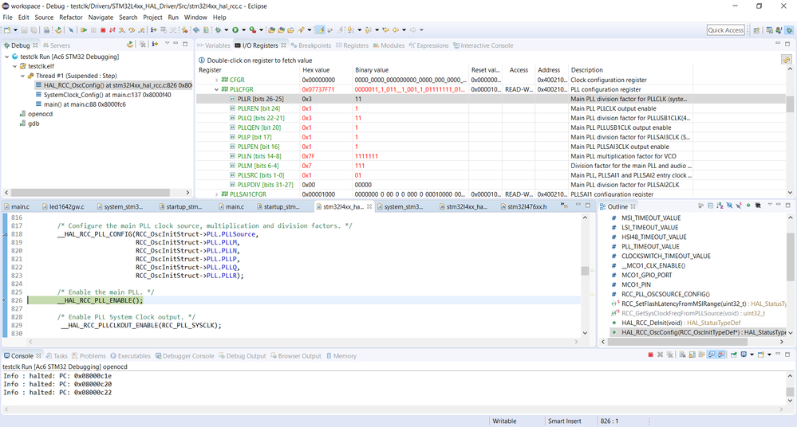The width and height of the screenshot is (797, 427).
Task: Toggle Show Console When Standard Out Changes
Action: click(712, 355)
